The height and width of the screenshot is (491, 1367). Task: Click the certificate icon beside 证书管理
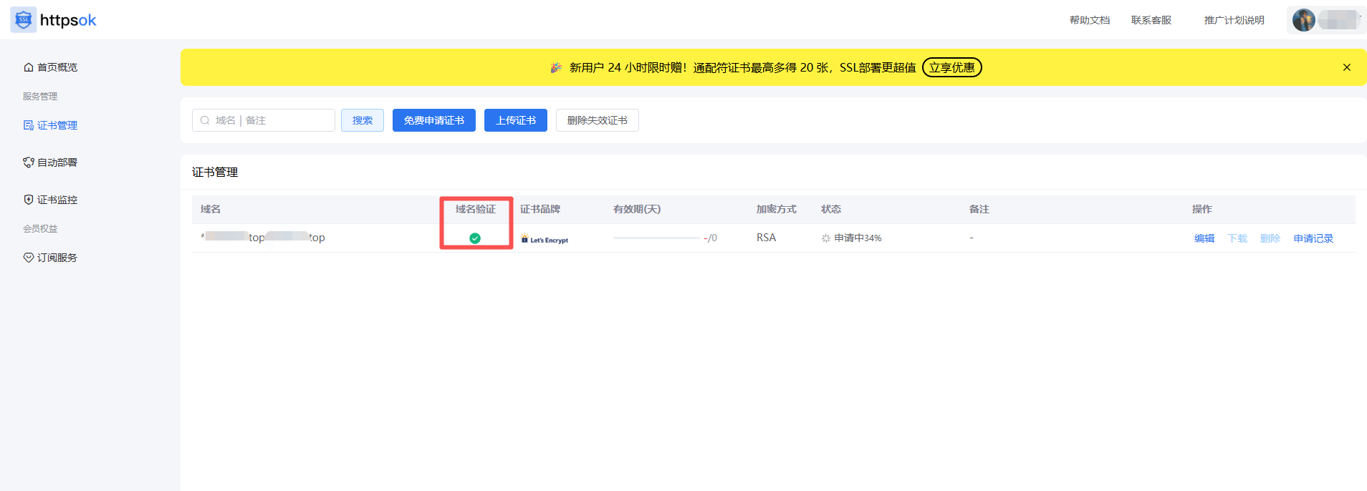click(29, 125)
